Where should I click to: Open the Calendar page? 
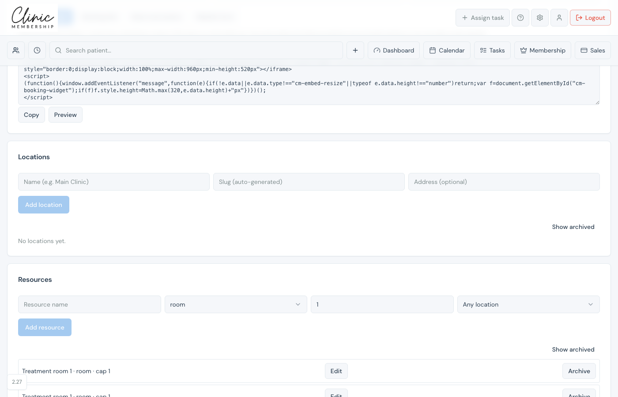tap(447, 50)
